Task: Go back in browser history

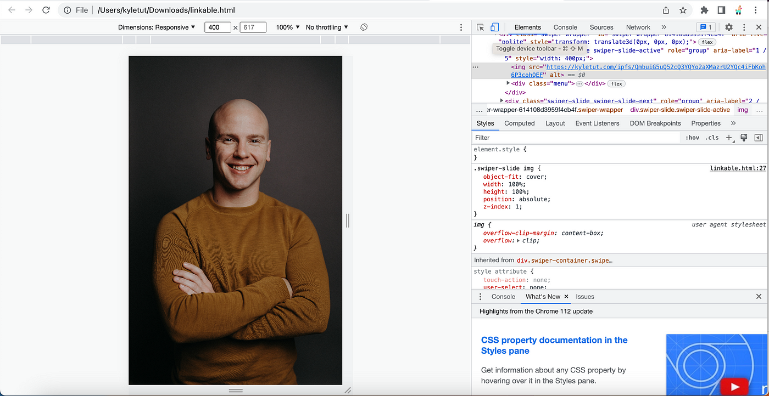Action: tap(12, 10)
